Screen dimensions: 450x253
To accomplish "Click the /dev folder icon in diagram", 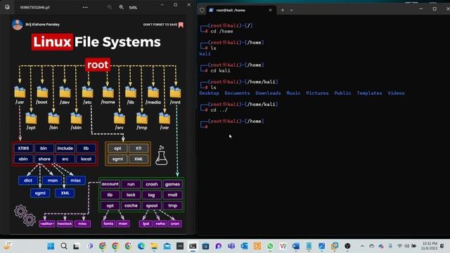I will (x=65, y=92).
